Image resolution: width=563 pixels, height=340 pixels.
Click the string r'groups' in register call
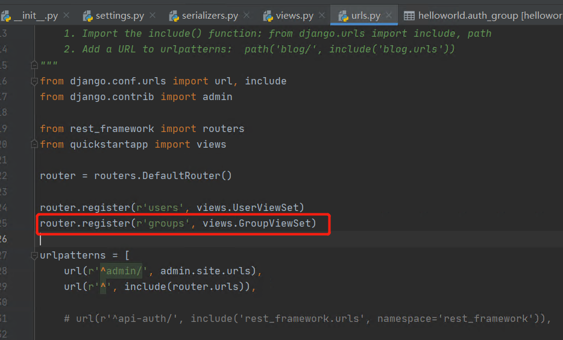tap(163, 223)
